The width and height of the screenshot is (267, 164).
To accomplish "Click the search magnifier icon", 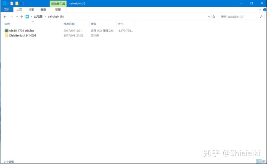I will [x=261, y=17].
